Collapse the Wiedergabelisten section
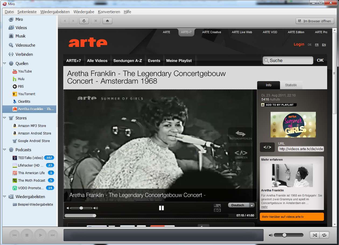 coord(5,197)
